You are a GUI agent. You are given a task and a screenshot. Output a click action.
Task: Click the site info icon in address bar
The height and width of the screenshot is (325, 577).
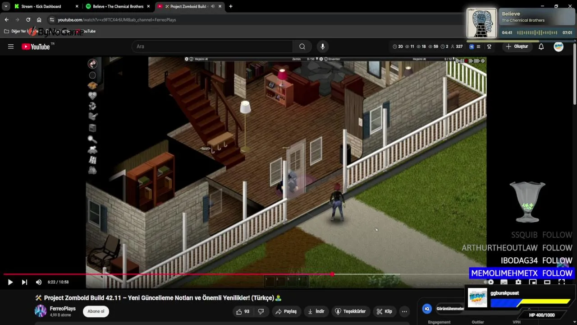pyautogui.click(x=52, y=20)
